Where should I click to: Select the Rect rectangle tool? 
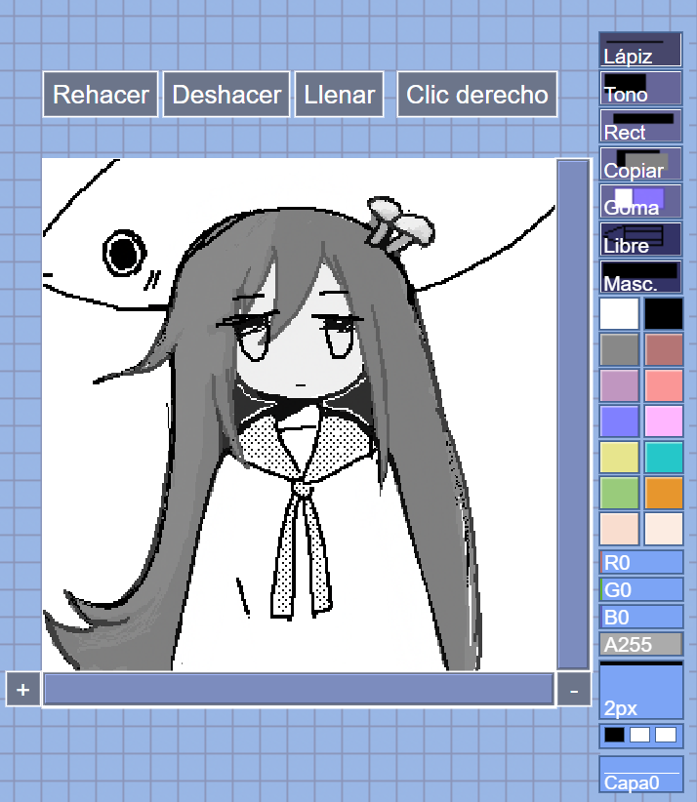(x=640, y=126)
